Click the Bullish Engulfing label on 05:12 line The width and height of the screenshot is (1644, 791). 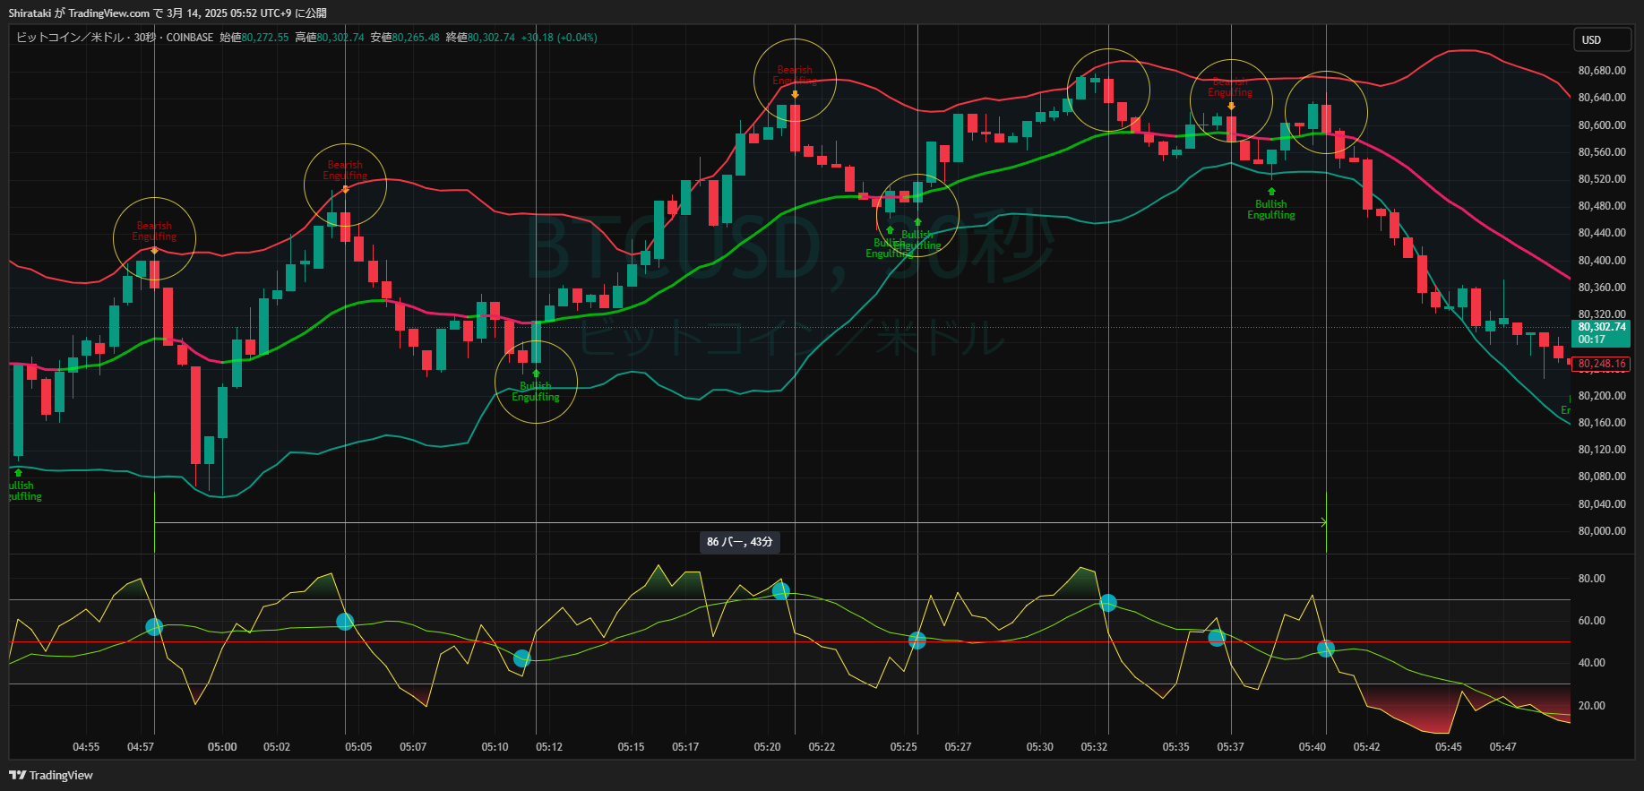pyautogui.click(x=536, y=391)
